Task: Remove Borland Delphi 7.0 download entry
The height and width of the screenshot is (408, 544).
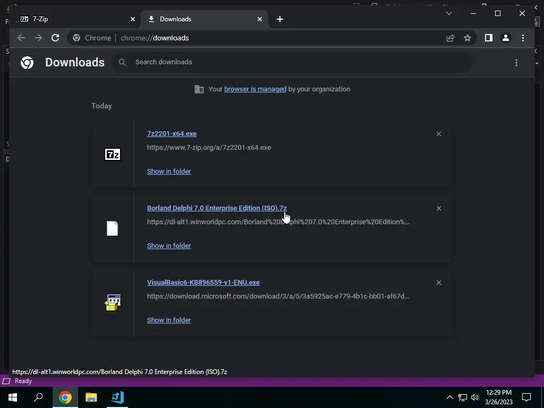Action: point(439,208)
